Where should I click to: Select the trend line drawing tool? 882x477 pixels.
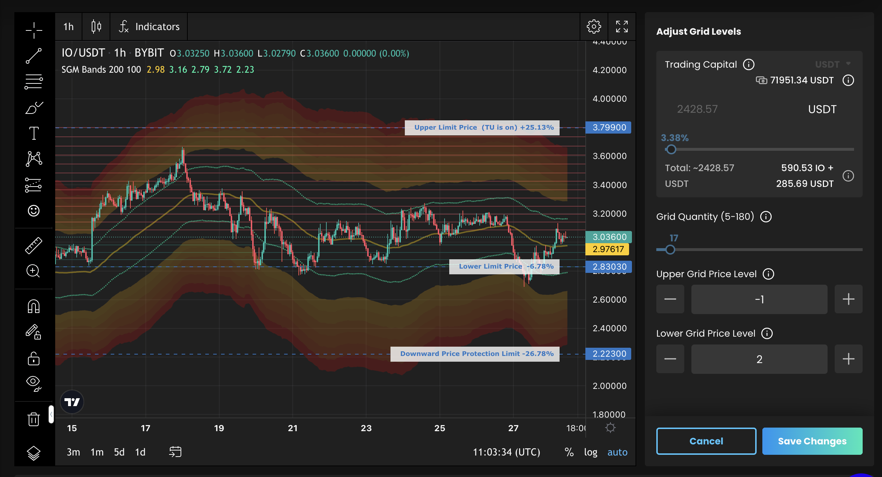(34, 56)
